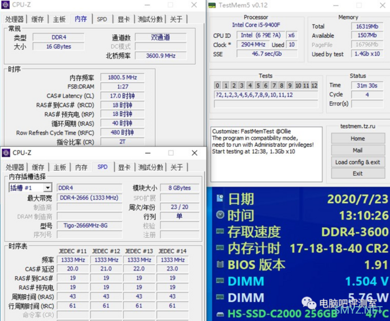Screen dimensions: 390x321
Task: Click the Mail button in TestMem5
Action: pos(358,150)
